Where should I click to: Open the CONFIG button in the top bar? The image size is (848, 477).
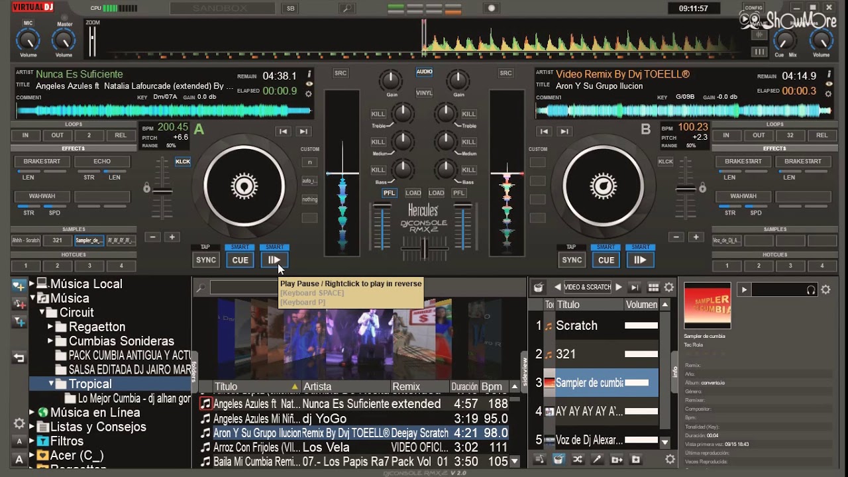tap(753, 8)
